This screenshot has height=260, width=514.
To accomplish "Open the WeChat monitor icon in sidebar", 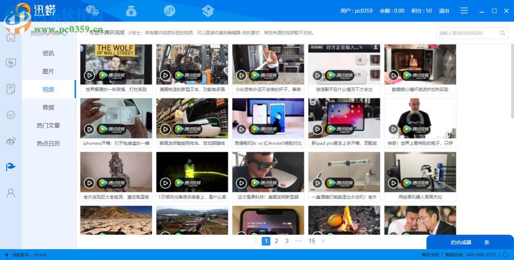I will [11, 63].
